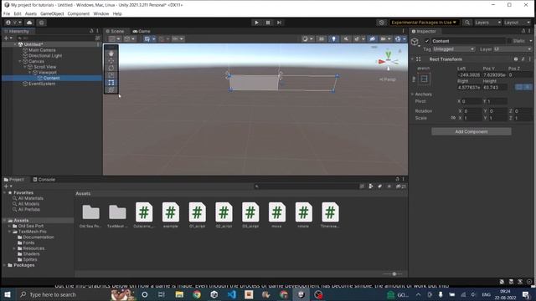Open the undo history icon
The height and width of the screenshot is (301, 536).
[382, 23]
